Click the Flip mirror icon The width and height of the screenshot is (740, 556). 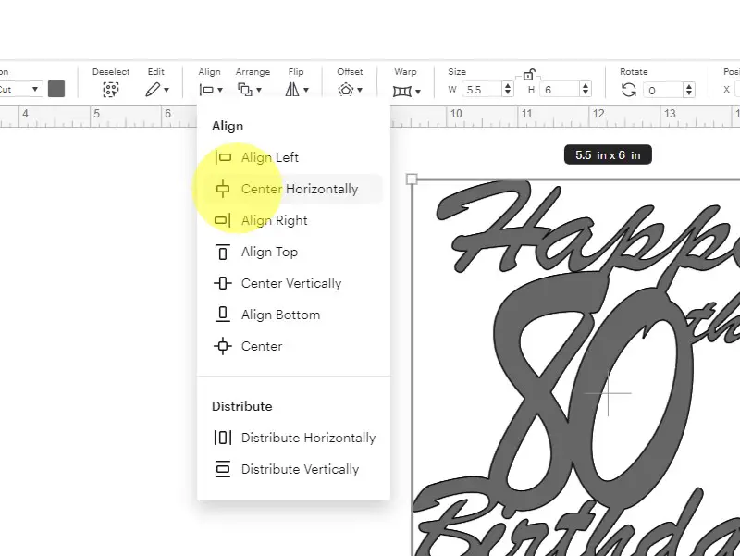point(292,89)
